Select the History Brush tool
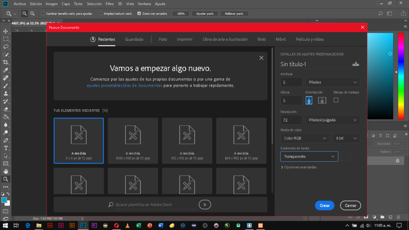The width and height of the screenshot is (409, 230). pyautogui.click(x=6, y=101)
